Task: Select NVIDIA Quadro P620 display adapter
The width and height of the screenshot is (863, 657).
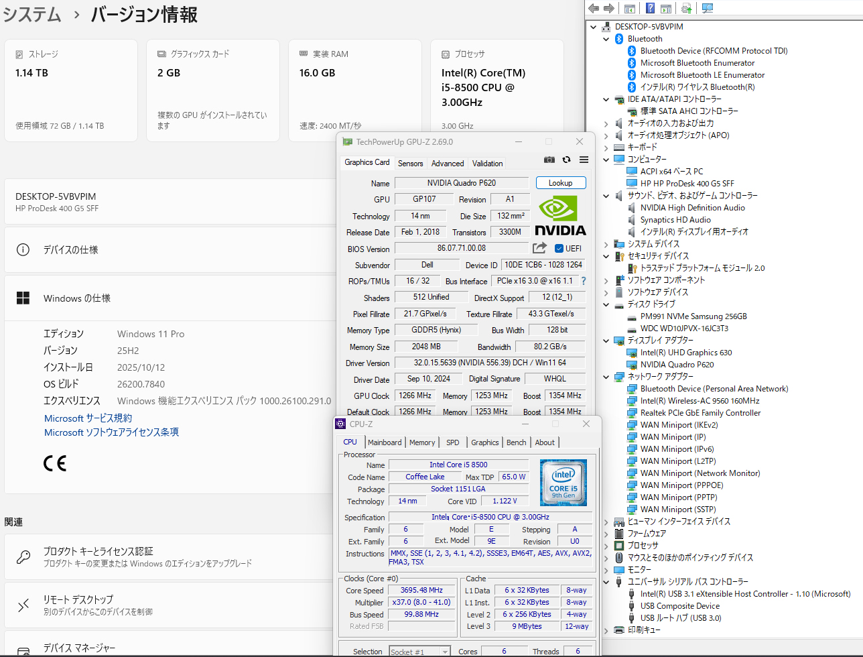Action: click(x=677, y=365)
